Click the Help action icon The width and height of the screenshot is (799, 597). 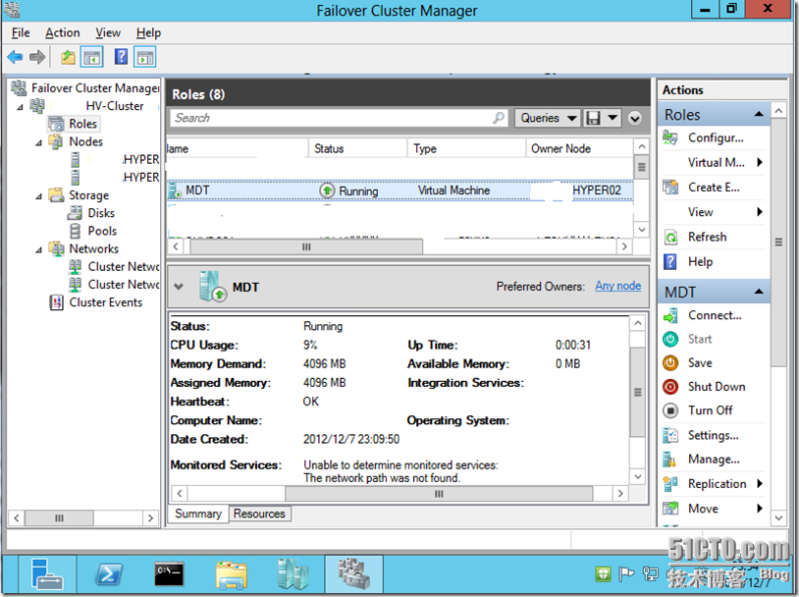click(670, 262)
